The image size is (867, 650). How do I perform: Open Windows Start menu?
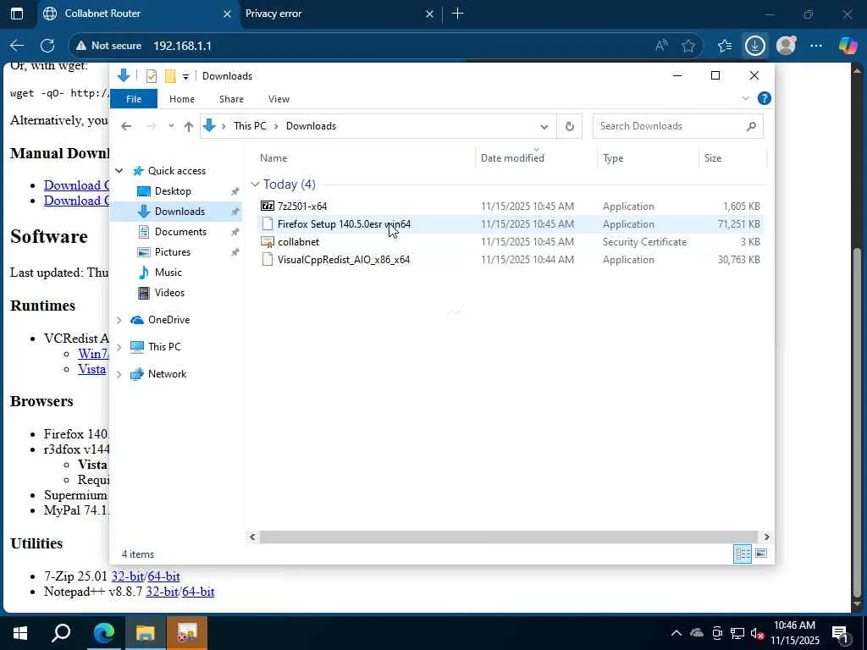coord(20,633)
